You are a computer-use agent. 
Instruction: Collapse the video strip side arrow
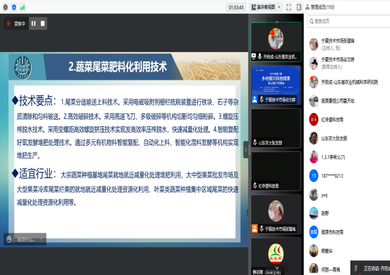coord(246,149)
